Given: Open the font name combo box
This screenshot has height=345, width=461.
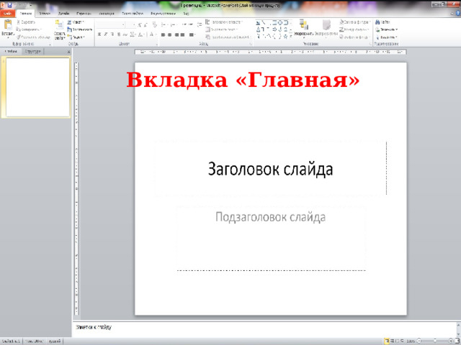Looking at the screenshot, I should [x=110, y=25].
